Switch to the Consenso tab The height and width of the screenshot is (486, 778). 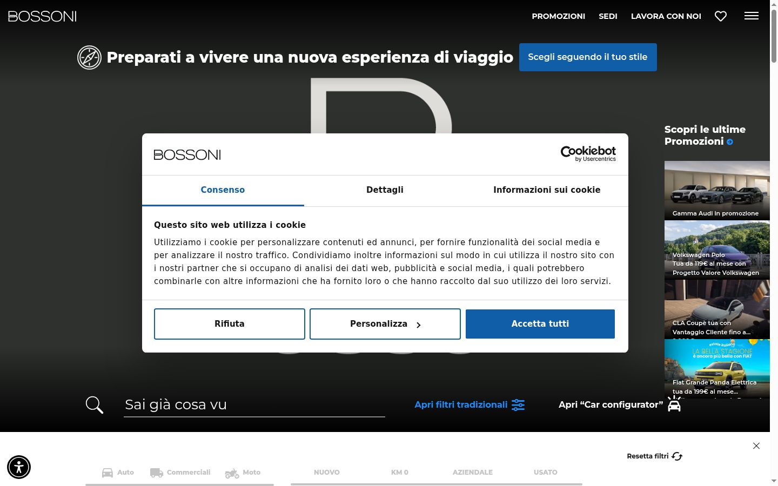(x=223, y=190)
